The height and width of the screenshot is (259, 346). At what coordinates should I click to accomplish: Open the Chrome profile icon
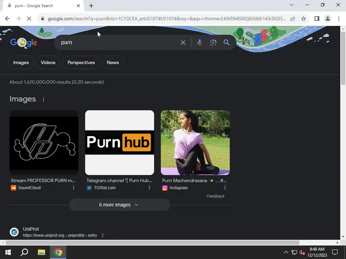(x=328, y=19)
